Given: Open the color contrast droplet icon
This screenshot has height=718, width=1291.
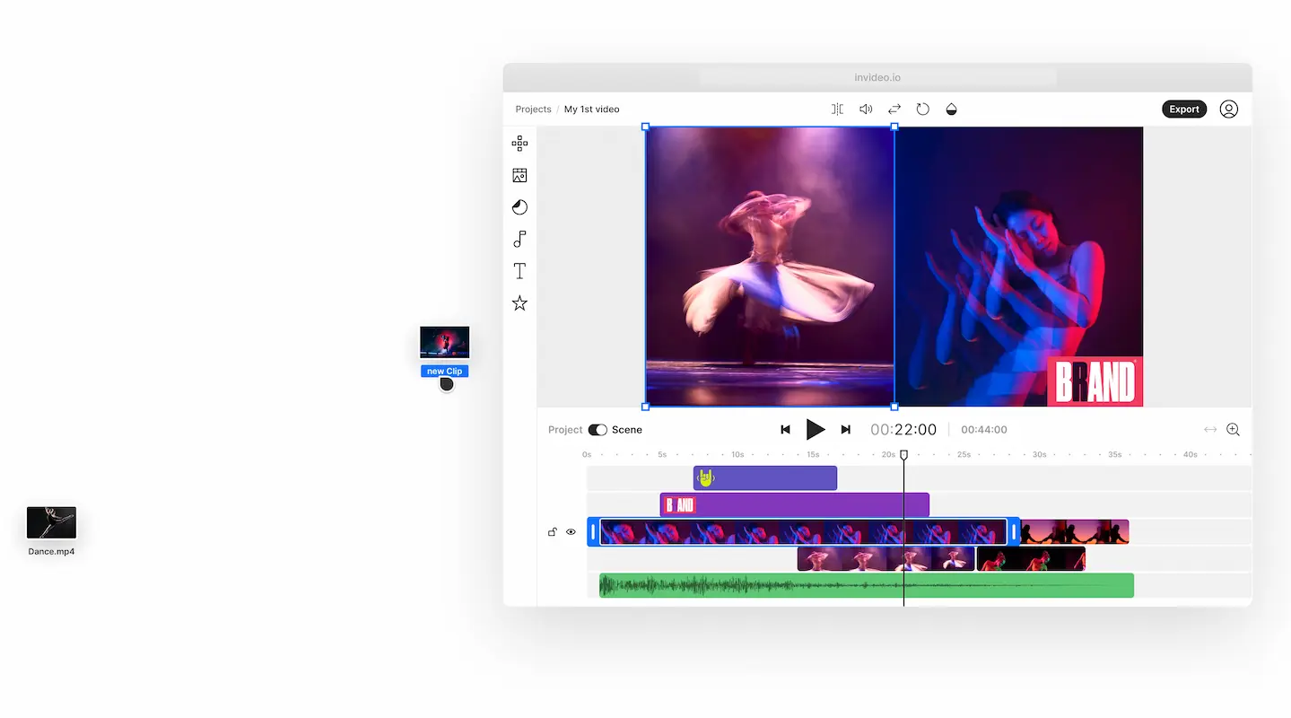Looking at the screenshot, I should click(x=952, y=109).
